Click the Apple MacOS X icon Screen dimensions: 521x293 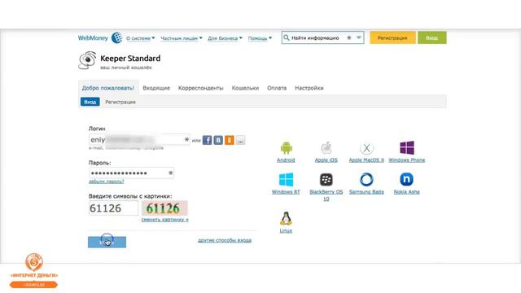tap(366, 148)
